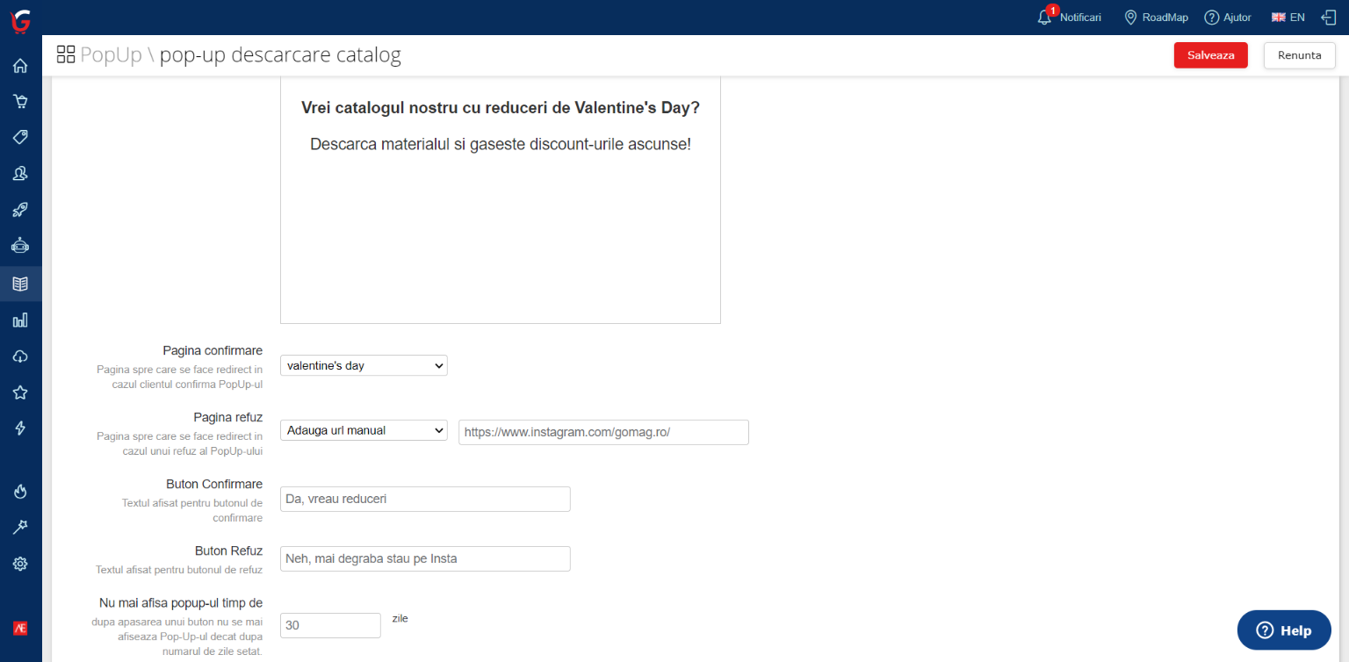Viewport: 1349px width, 662px height.
Task: Click the Buton Confirmare text field
Action: (425, 499)
